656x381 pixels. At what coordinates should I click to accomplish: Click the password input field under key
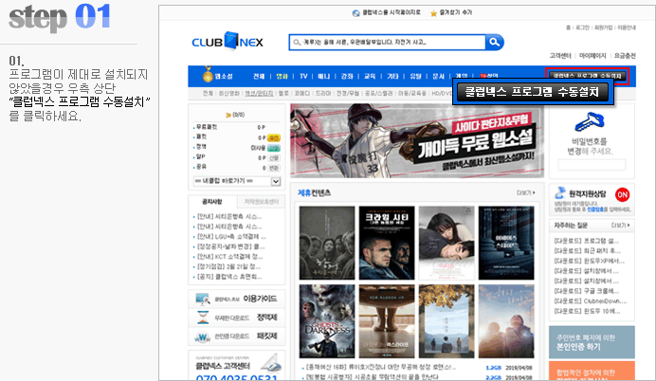pos(592,164)
